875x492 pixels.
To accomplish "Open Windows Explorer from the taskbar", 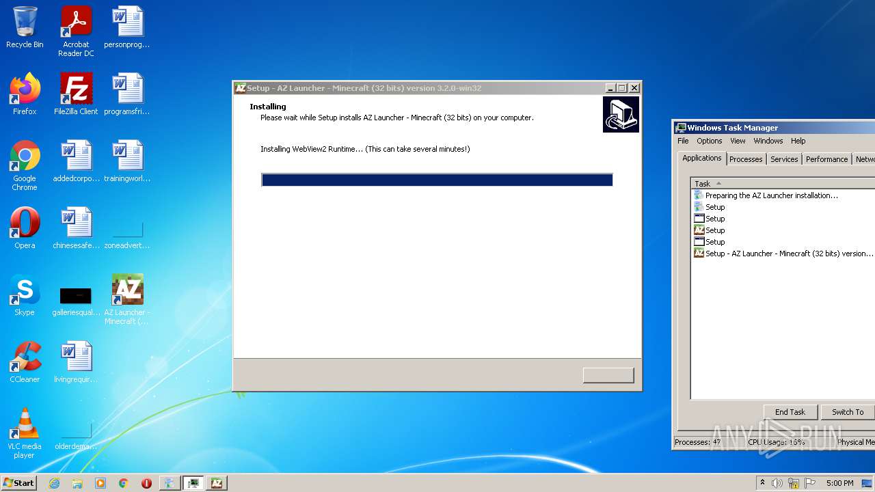I will [77, 483].
